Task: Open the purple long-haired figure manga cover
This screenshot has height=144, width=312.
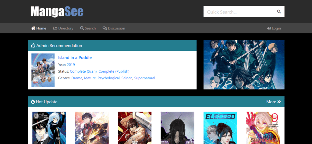Action: point(178,128)
